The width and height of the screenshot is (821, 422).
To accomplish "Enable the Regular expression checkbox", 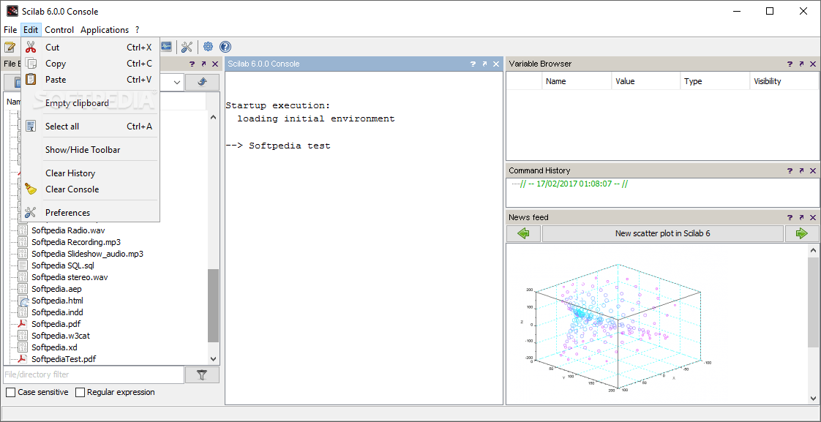I will click(x=80, y=392).
